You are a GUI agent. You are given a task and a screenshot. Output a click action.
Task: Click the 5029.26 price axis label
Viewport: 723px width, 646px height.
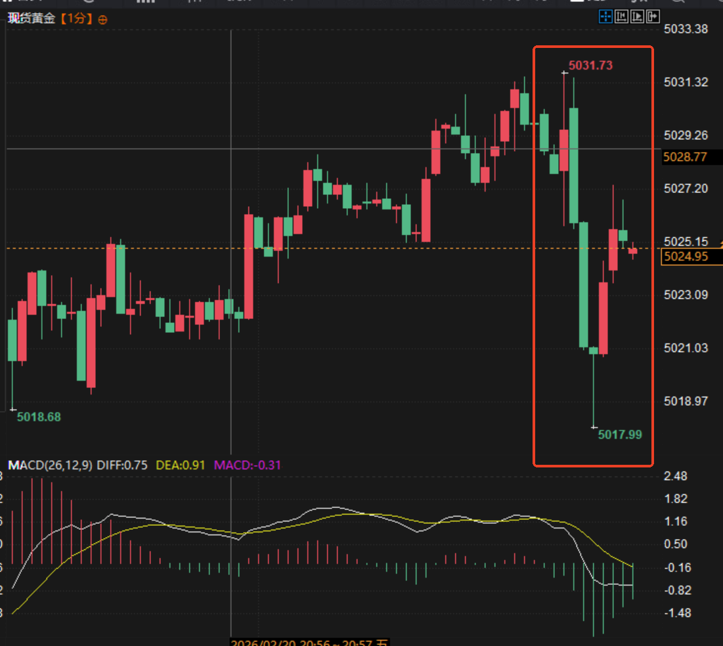tap(686, 135)
